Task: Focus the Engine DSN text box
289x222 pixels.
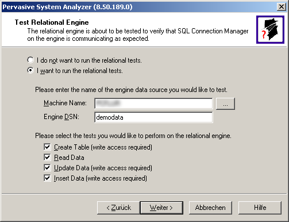Action: pyautogui.click(x=153, y=117)
